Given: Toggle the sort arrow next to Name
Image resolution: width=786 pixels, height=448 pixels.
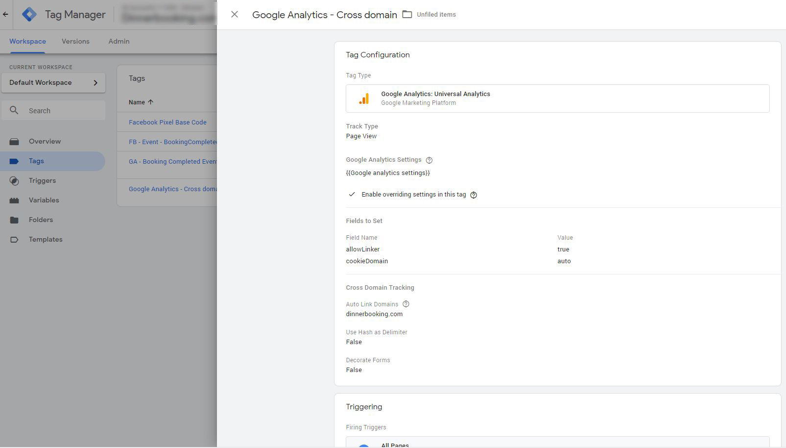Looking at the screenshot, I should coord(151,102).
